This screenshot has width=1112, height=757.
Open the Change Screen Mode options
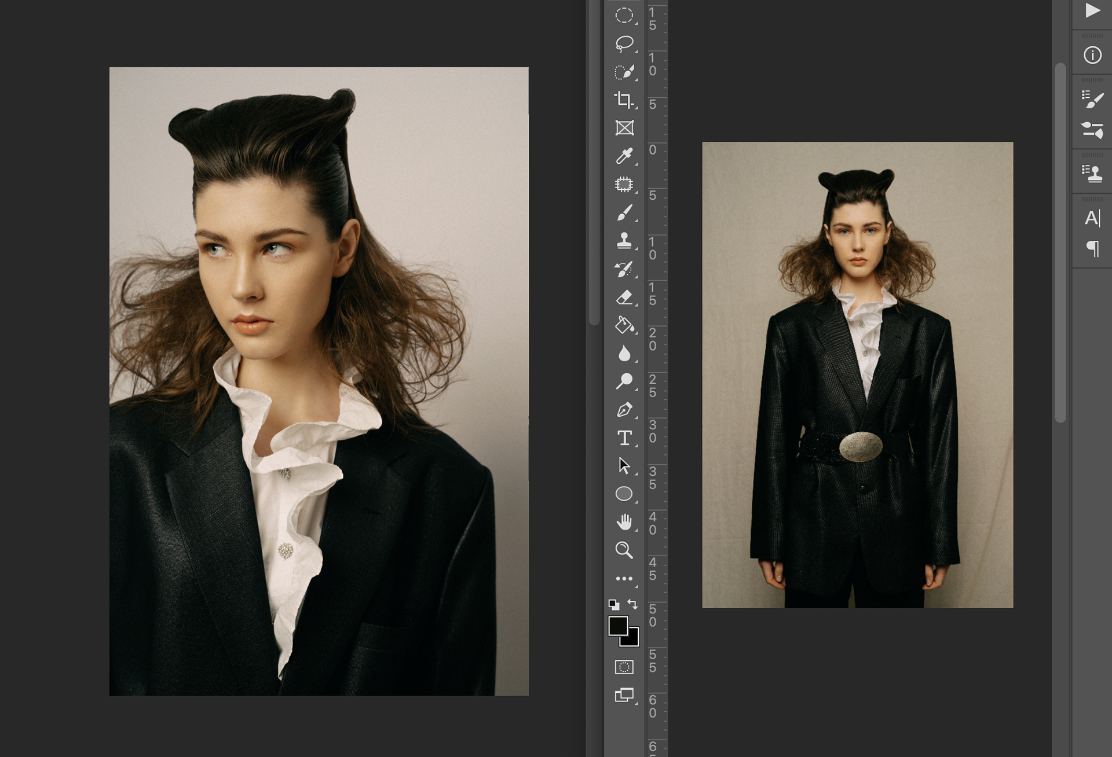point(624,695)
